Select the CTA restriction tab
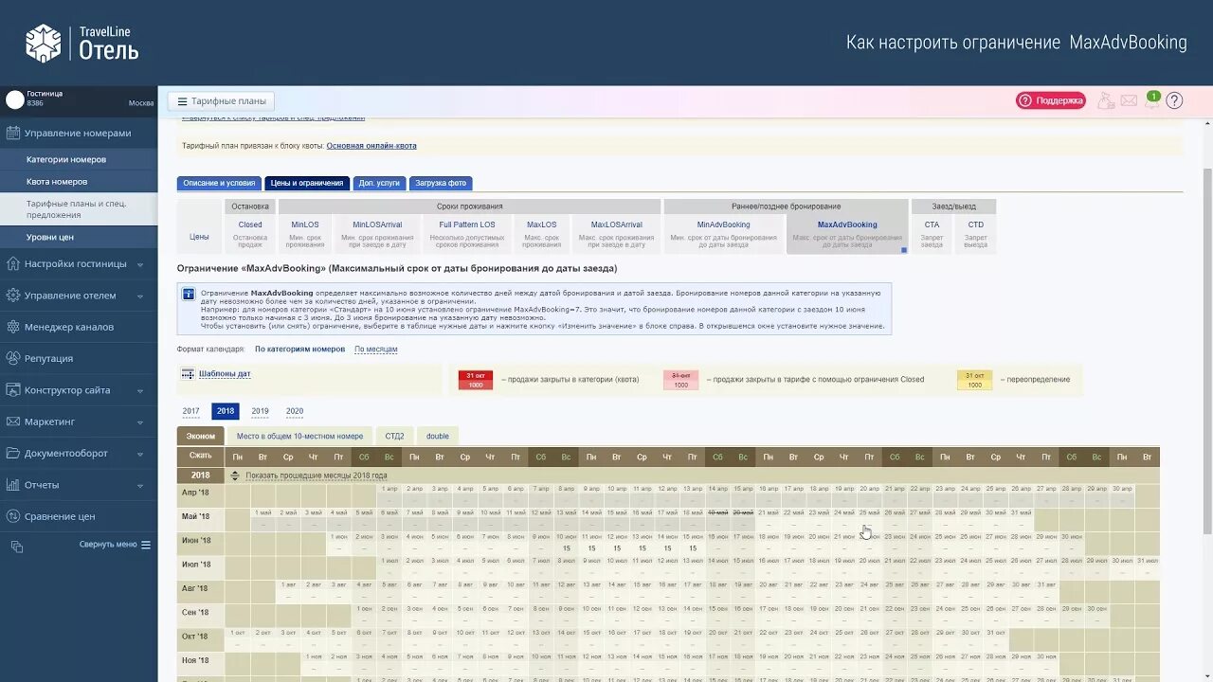The height and width of the screenshot is (682, 1213). click(932, 234)
